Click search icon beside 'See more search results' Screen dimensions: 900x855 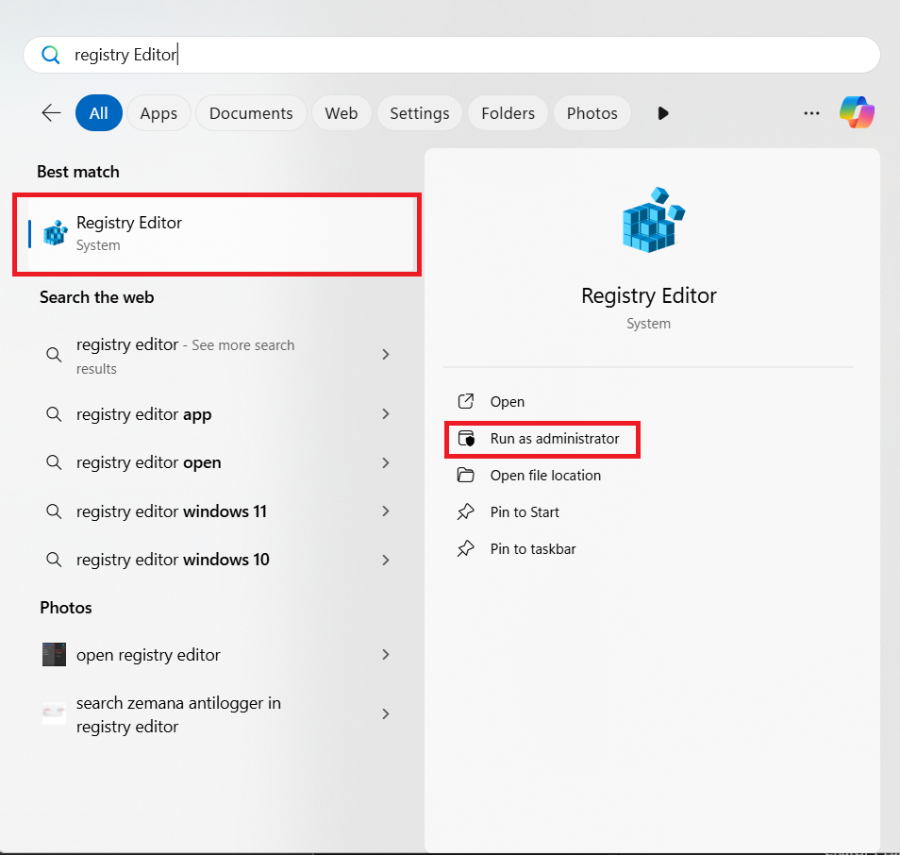pyautogui.click(x=54, y=354)
